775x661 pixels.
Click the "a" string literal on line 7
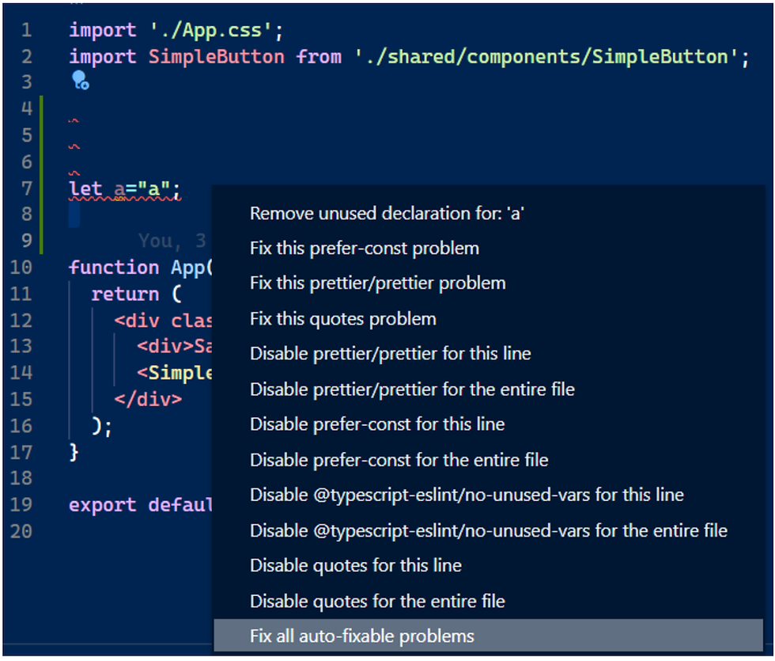coord(153,188)
